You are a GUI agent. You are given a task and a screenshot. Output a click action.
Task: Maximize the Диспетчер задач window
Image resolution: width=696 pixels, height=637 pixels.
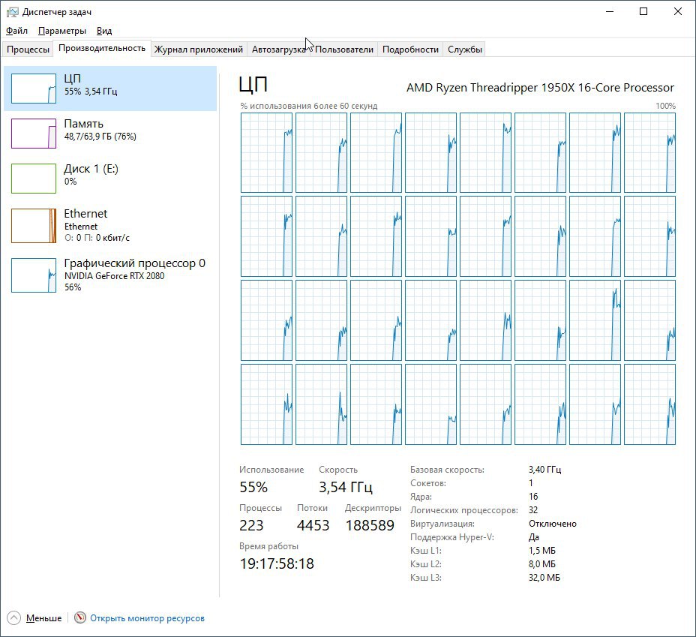coord(643,11)
